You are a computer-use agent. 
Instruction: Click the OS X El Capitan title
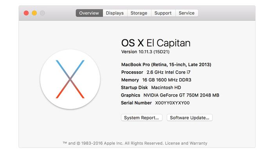pos(156,43)
